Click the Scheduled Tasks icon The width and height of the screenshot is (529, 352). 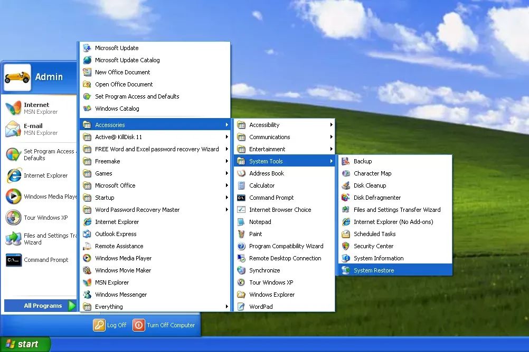click(345, 234)
